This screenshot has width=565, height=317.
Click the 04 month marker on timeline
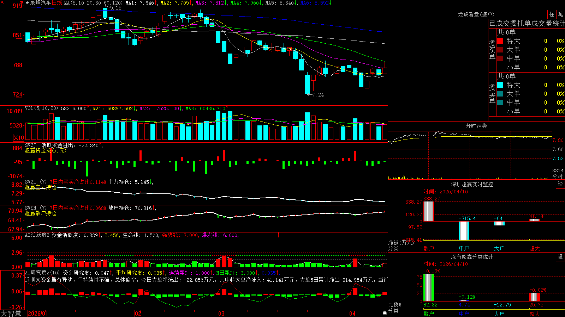pyautogui.click(x=352, y=313)
